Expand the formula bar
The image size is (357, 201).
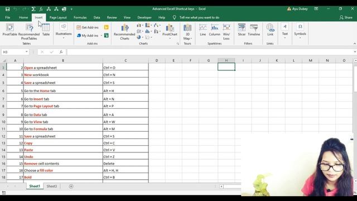coord(355,52)
